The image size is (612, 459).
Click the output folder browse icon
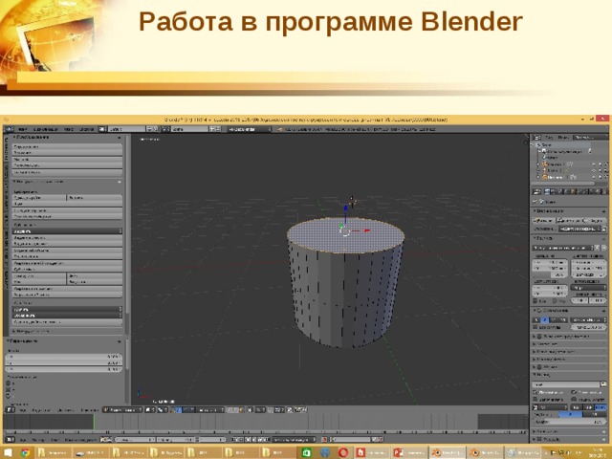(603, 384)
